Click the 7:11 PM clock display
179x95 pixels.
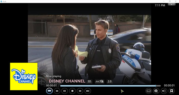(160, 5)
